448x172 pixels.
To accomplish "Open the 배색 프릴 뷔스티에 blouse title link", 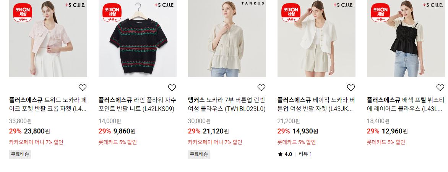I will 406,104.
